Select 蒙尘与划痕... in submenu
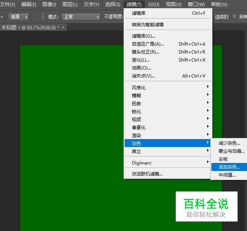247x231 pixels. 229,151
